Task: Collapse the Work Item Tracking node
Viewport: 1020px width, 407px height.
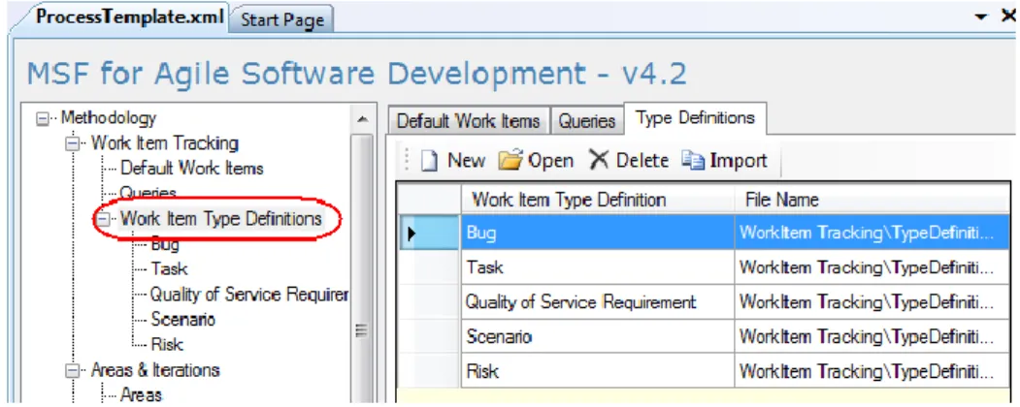Action: (72, 144)
